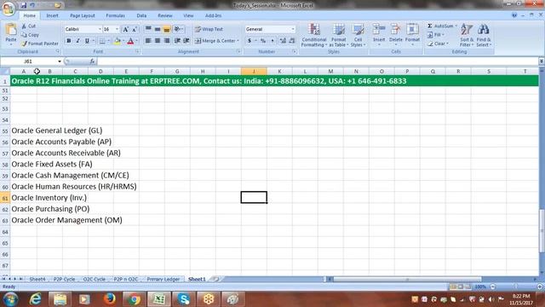Increase font size with Grow Font
This screenshot has width=545, height=307.
pos(126,29)
